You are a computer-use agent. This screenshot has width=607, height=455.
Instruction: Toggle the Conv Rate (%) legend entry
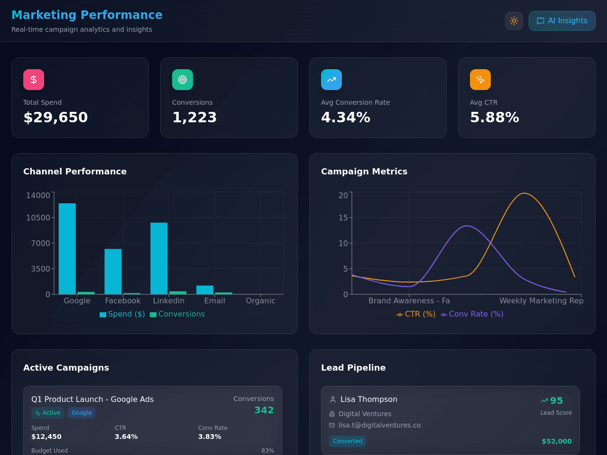pos(472,314)
